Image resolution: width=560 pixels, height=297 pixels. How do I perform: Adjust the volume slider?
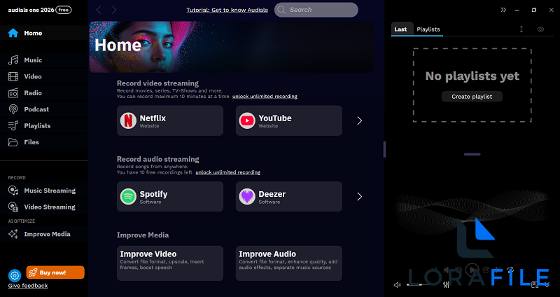(x=419, y=285)
